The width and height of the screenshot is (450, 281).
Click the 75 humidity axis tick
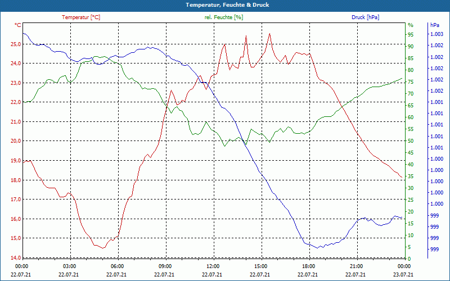point(411,82)
